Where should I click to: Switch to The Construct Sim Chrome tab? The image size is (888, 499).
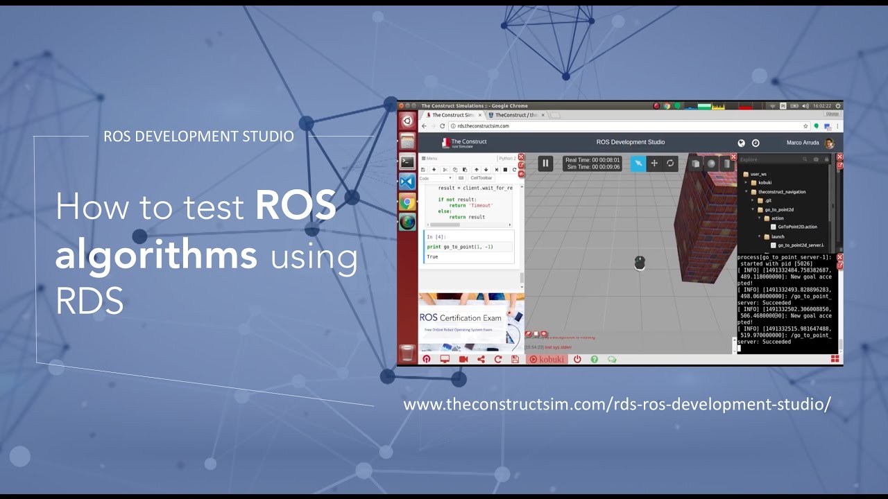[454, 115]
